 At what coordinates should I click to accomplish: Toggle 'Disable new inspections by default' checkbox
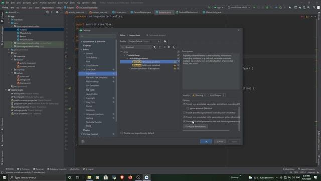click(x=122, y=133)
